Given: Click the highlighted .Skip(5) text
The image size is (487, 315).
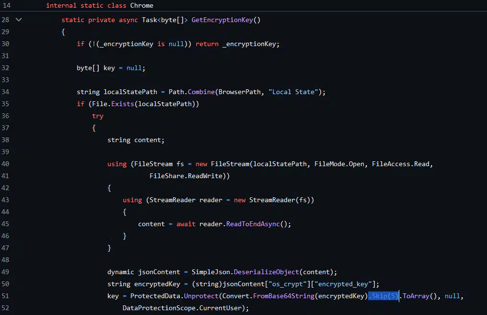Looking at the screenshot, I should pyautogui.click(x=383, y=296).
